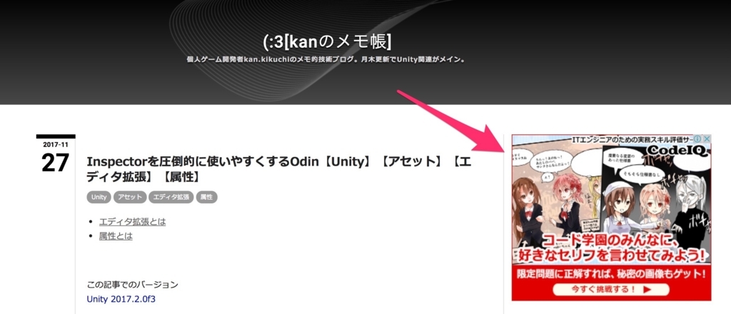The image size is (731, 314).
Task: Click the CodeIQ logo in the ad
Action: pyautogui.click(x=678, y=151)
